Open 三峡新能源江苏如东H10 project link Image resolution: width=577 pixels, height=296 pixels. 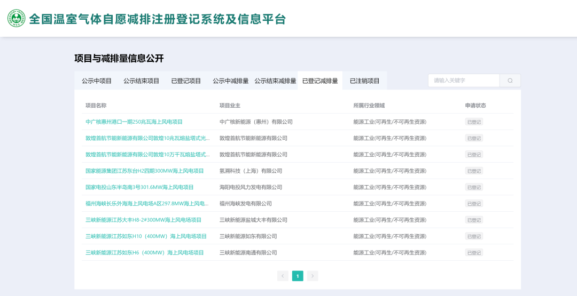coord(146,236)
